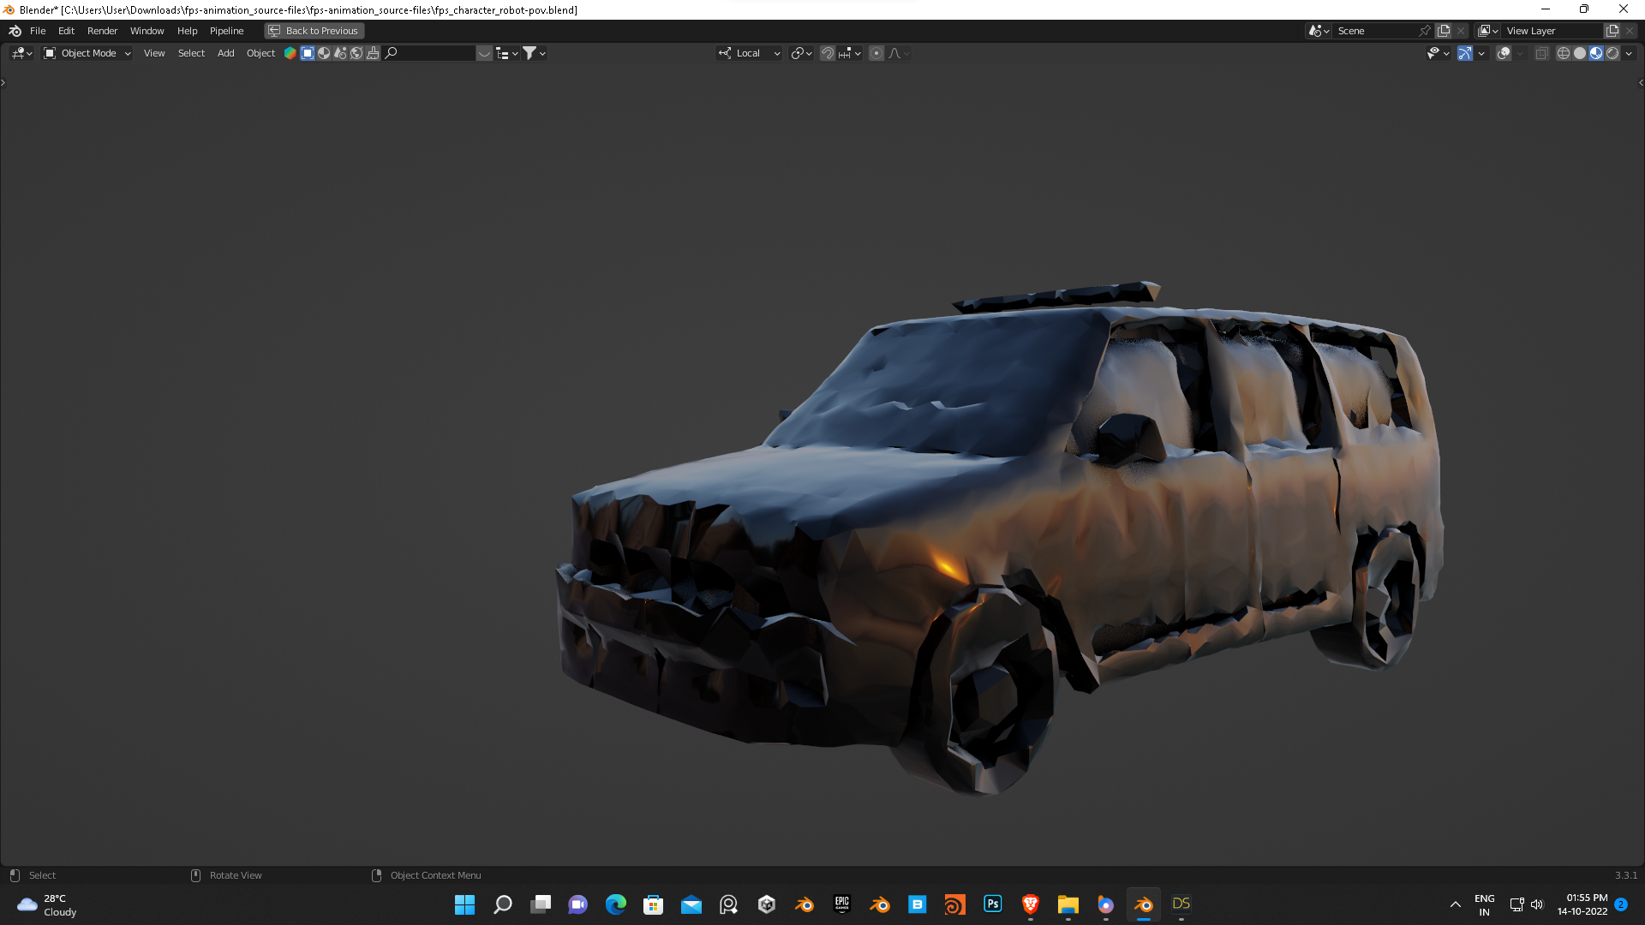Screen dimensions: 1645x925
Task: Select solid viewport shading mode
Action: 1580,53
